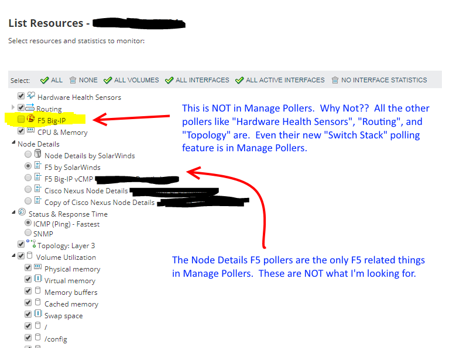
Task: Click the CPU & Memory label
Action: click(62, 133)
